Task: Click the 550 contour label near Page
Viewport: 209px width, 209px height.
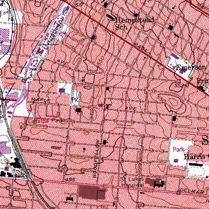Action: 101,60
